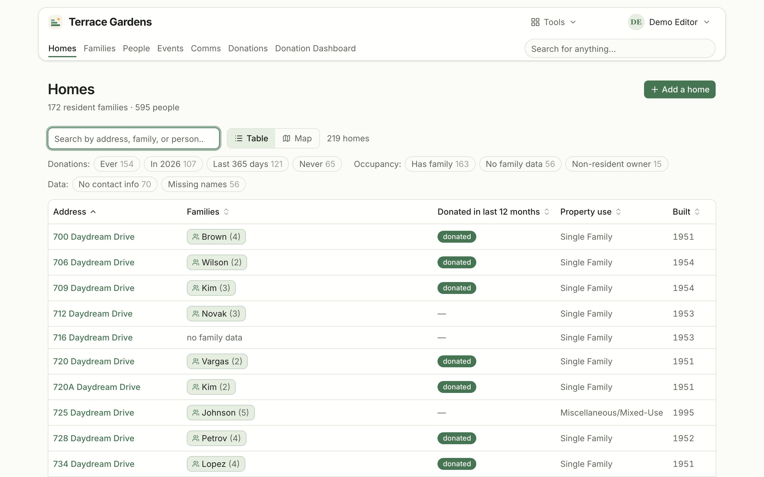Click the Search for anything field
The width and height of the screenshot is (764, 477).
coord(620,49)
